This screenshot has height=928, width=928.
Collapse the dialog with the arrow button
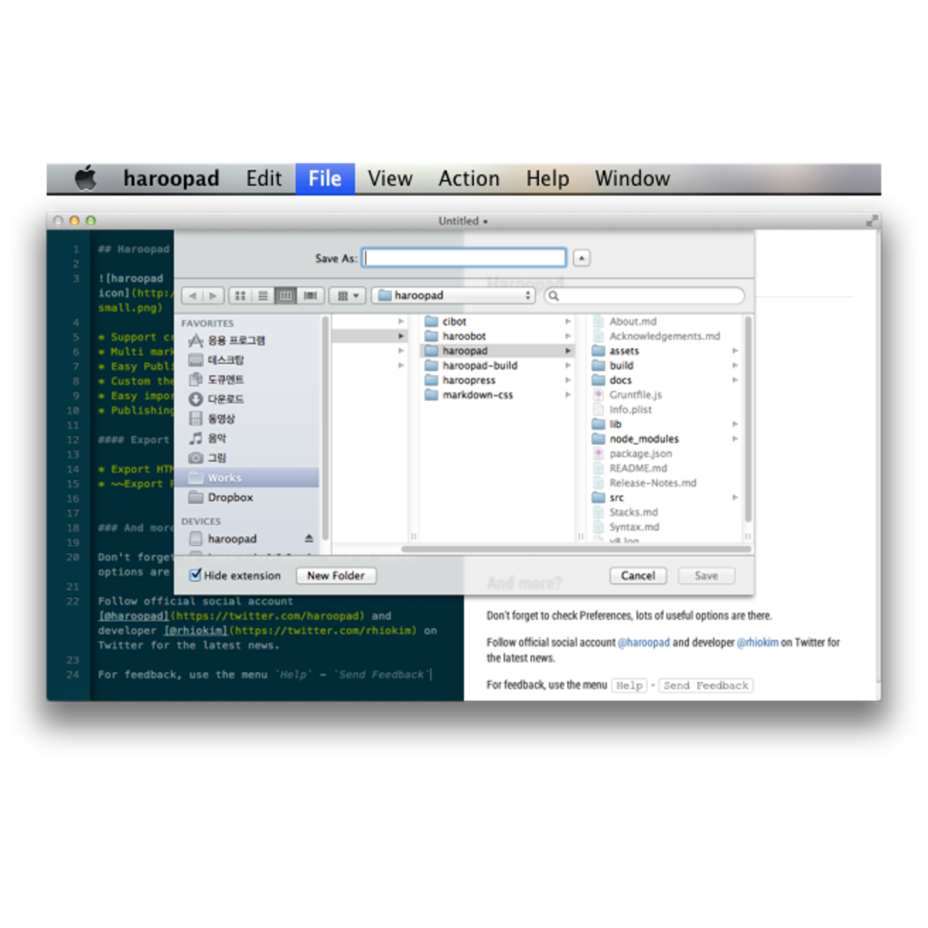(581, 258)
